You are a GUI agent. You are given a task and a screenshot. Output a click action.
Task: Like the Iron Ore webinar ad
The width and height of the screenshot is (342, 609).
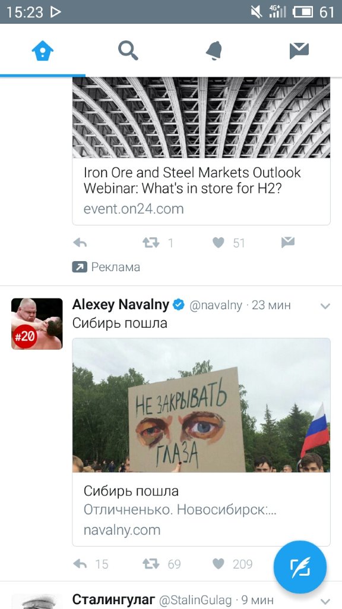(x=218, y=243)
